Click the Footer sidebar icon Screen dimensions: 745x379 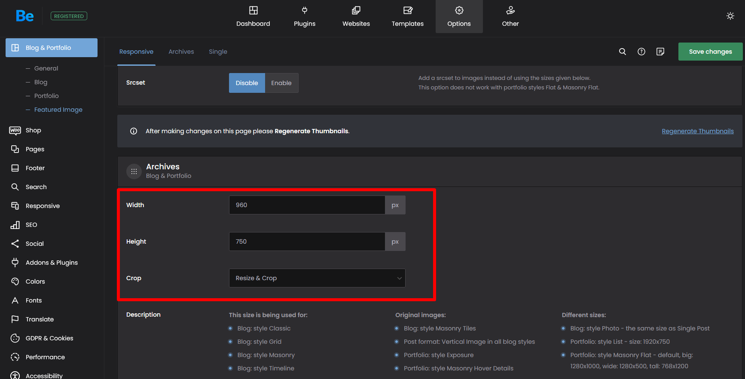pyautogui.click(x=15, y=168)
